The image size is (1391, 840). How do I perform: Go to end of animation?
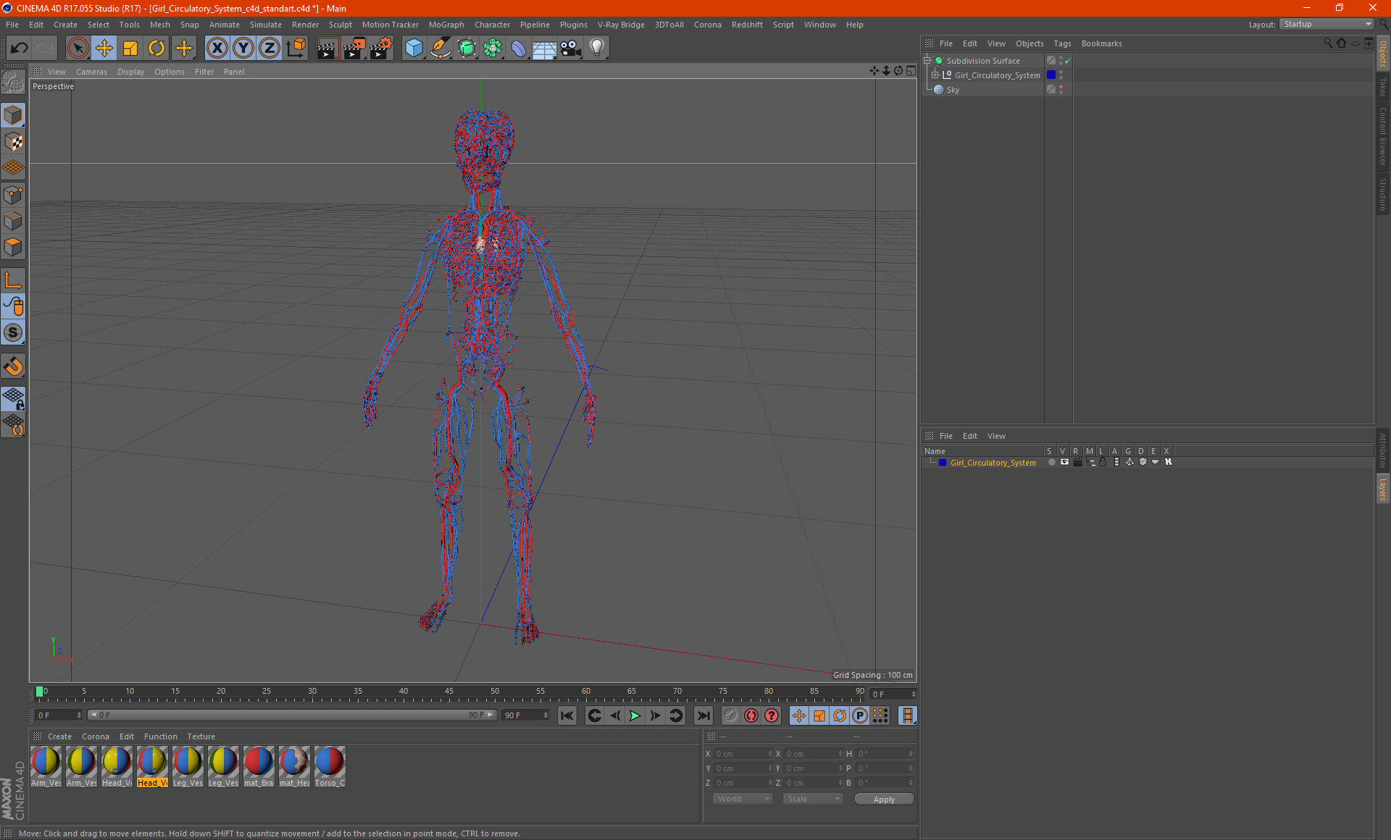[703, 715]
